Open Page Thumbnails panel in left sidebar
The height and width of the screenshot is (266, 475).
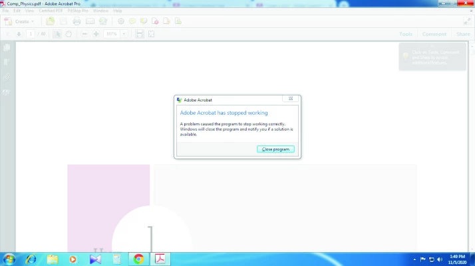7,47
